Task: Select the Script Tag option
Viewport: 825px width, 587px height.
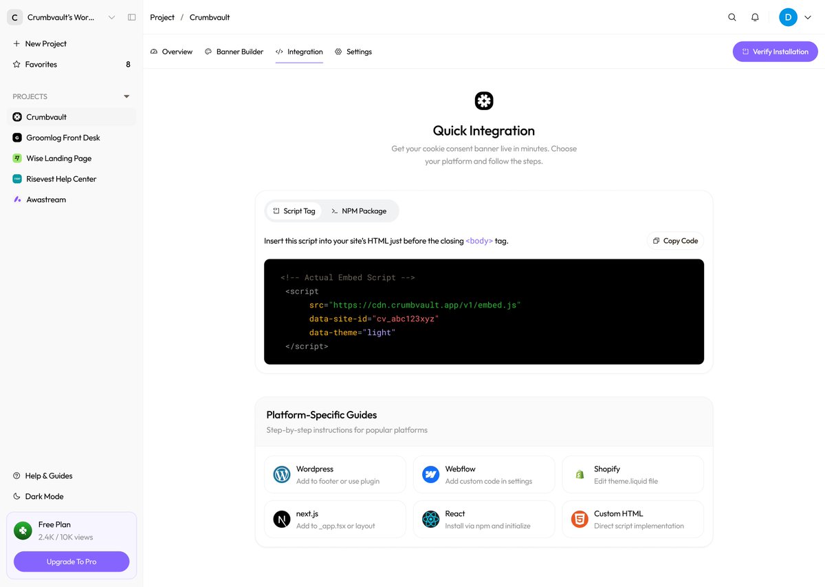Action: pos(294,211)
